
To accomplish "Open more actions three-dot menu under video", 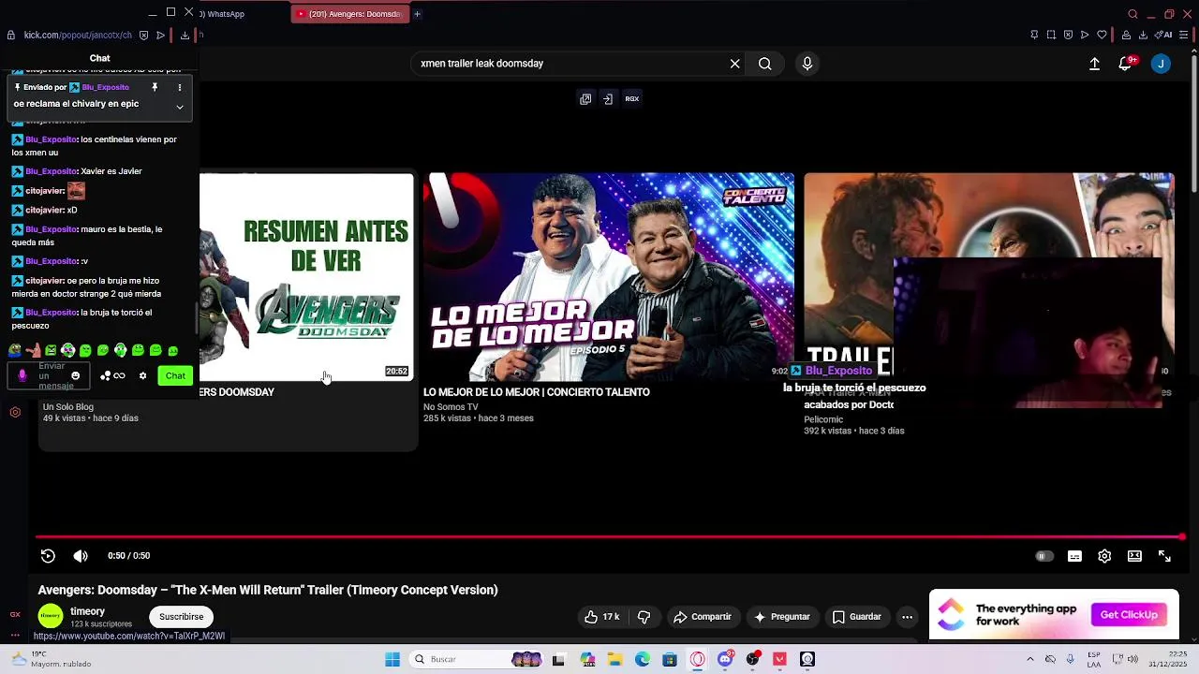I will point(907,617).
